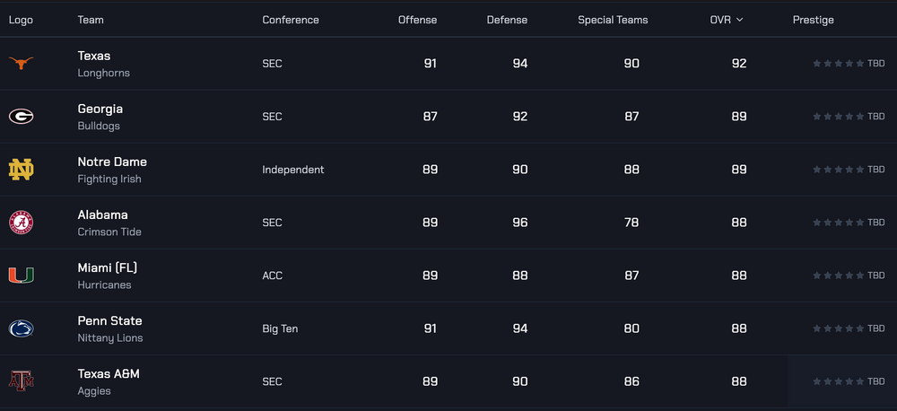Click the Alabama Crimson Tide logo
The width and height of the screenshot is (897, 411).
click(x=21, y=222)
